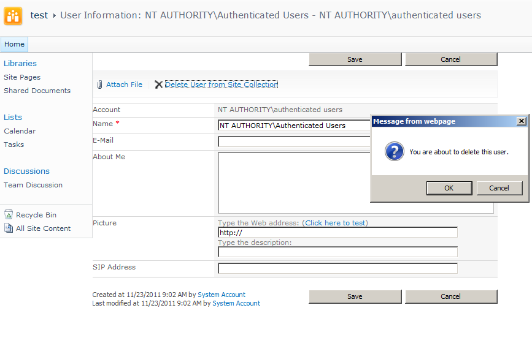The width and height of the screenshot is (532, 346).
Task: Click the 'Account' field label
Action: coord(106,110)
